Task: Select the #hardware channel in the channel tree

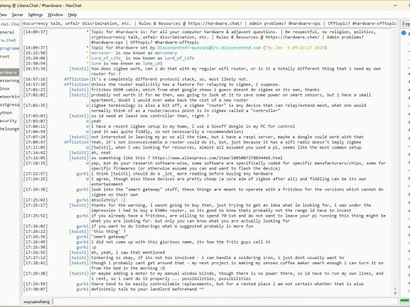Action: (x=9, y=72)
